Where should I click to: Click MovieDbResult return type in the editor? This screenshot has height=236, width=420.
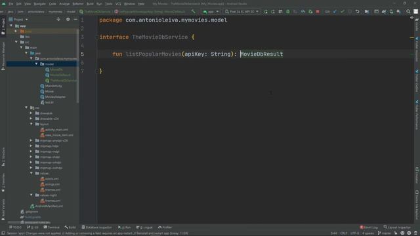click(261, 54)
